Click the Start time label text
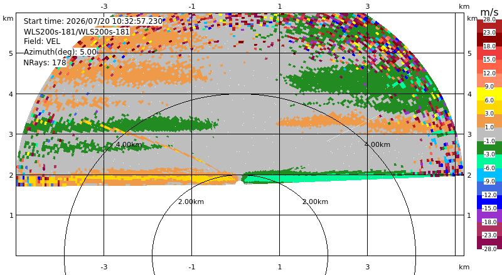The height and width of the screenshot is (275, 502). [93, 21]
